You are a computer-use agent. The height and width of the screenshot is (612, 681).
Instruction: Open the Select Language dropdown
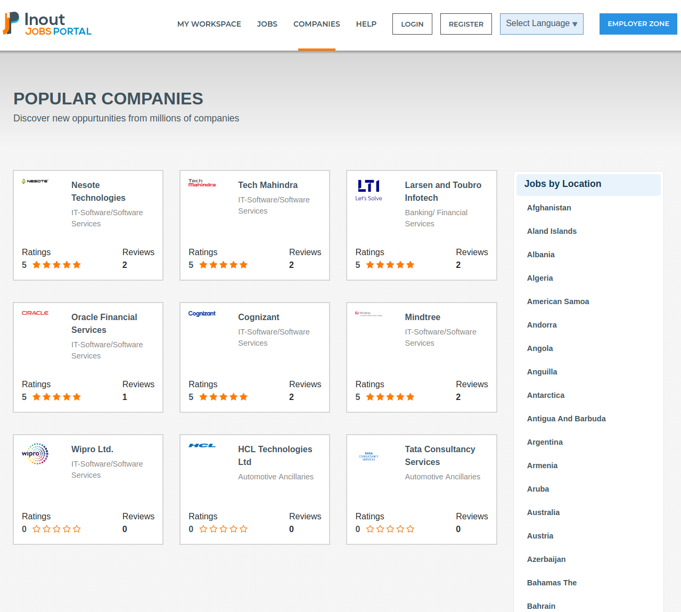(541, 23)
